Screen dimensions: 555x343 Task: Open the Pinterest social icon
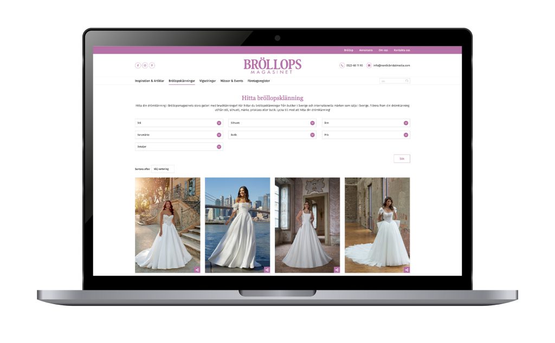pyautogui.click(x=152, y=65)
